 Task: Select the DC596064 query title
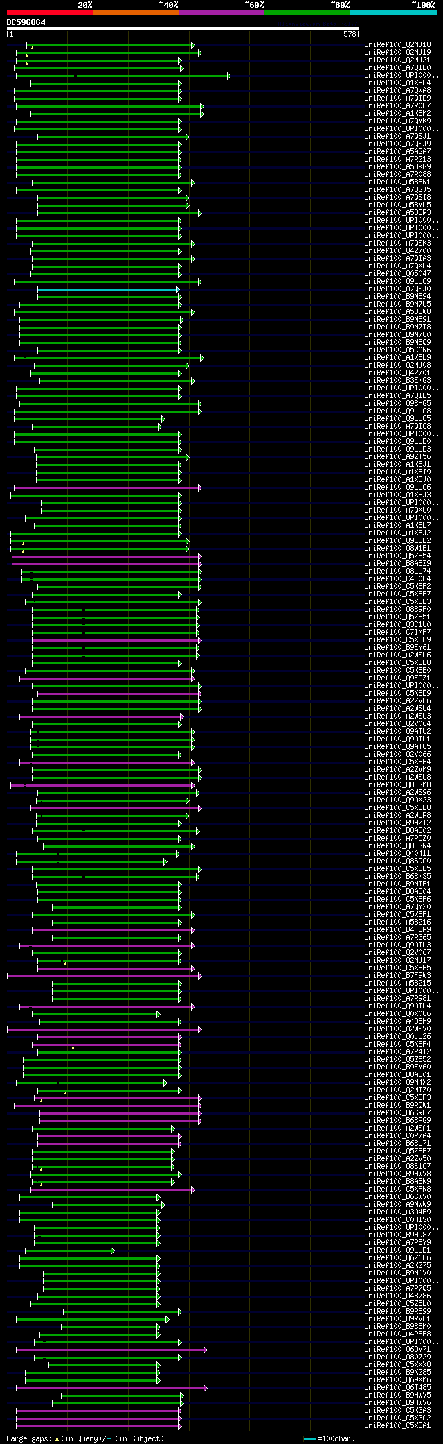[26, 22]
